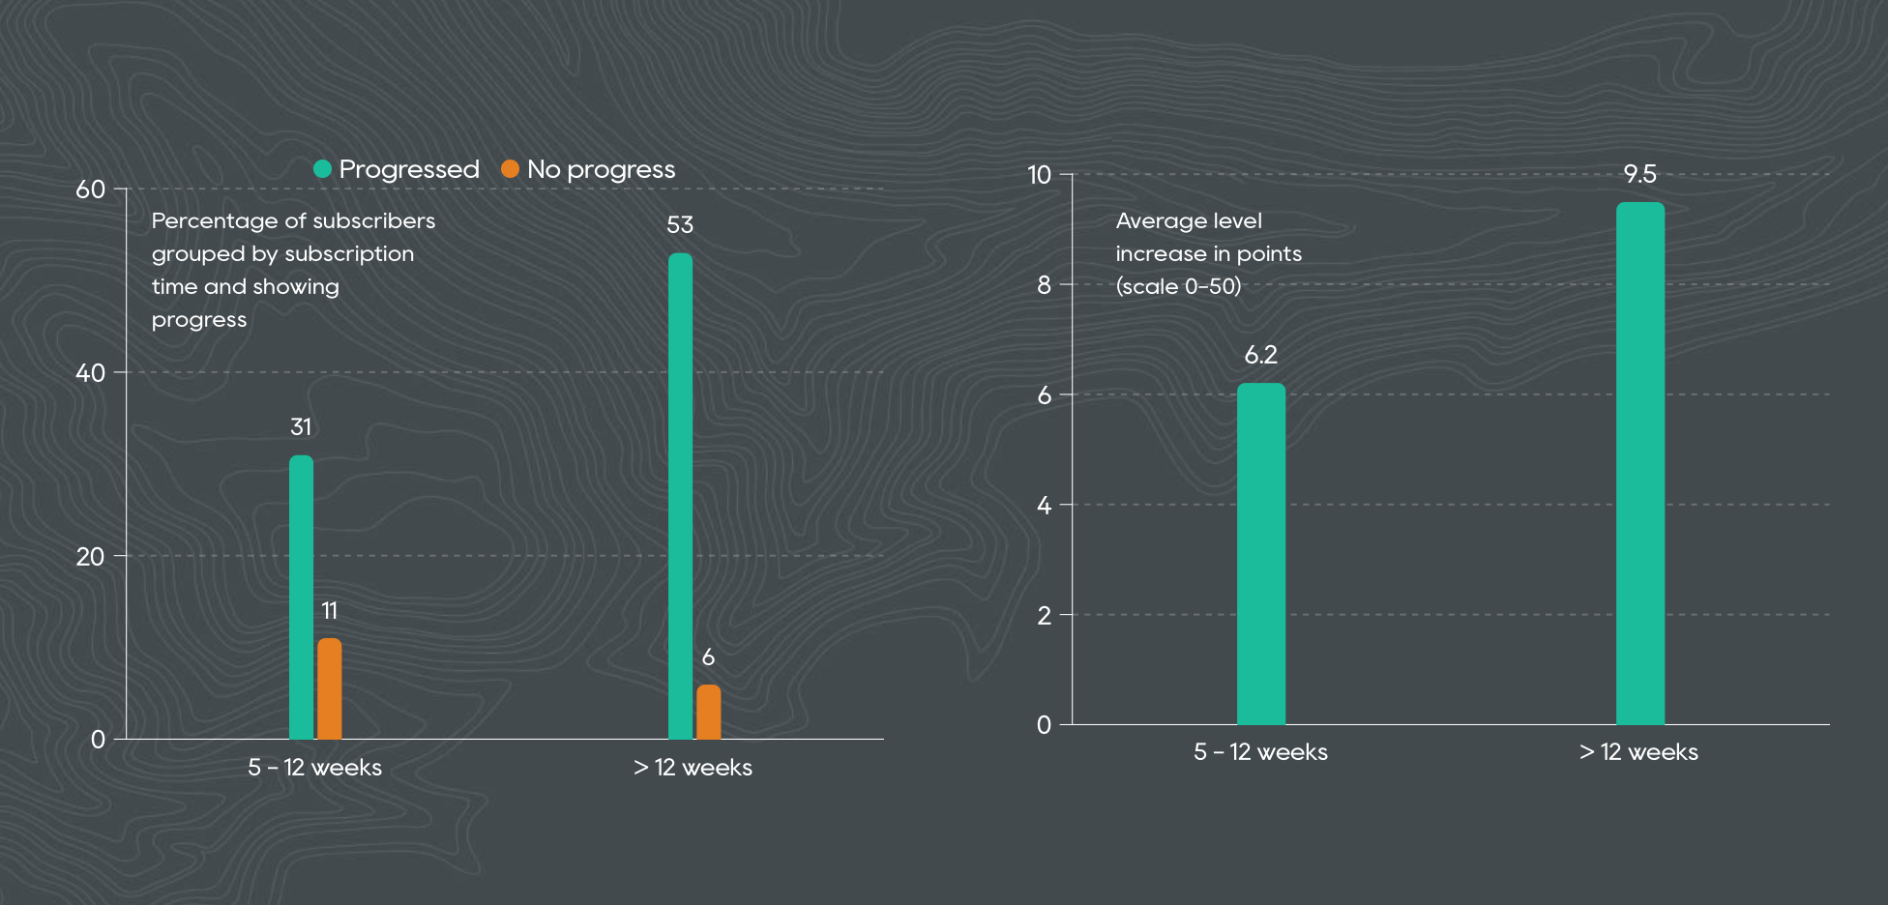The image size is (1888, 905).
Task: Select the bar labeled 6.2
Action: tap(1261, 554)
